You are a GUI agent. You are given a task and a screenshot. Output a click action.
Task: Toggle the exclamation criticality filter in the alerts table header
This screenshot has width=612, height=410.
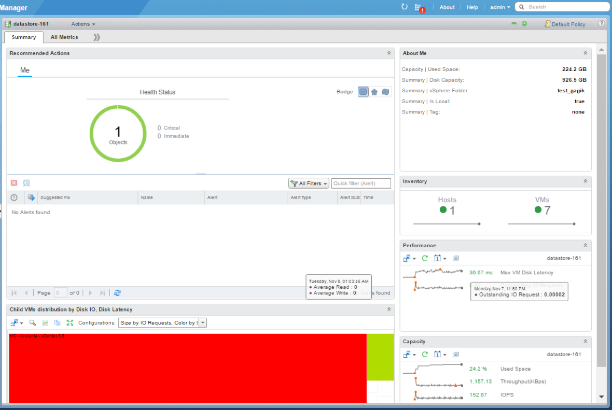pyautogui.click(x=13, y=197)
